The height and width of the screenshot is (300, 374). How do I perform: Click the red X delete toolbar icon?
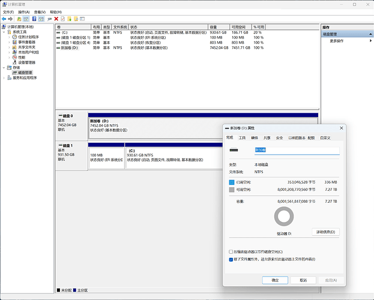[56, 19]
